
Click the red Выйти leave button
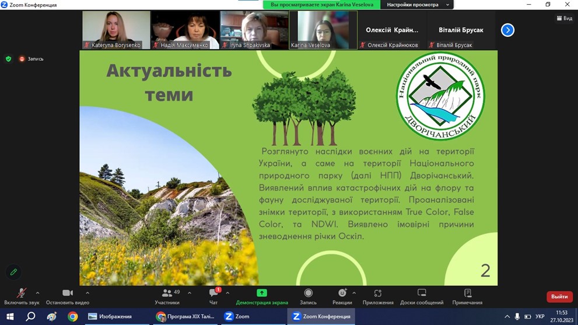click(x=559, y=296)
